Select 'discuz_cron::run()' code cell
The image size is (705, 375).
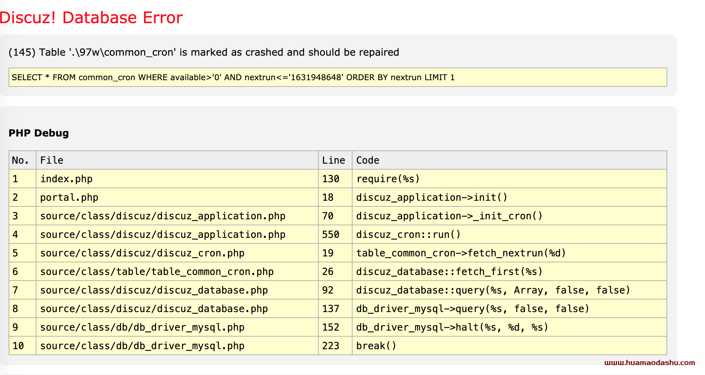pos(509,235)
